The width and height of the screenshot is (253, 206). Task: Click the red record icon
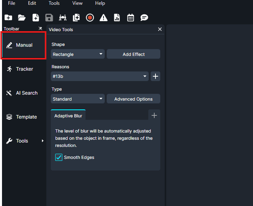[90, 18]
